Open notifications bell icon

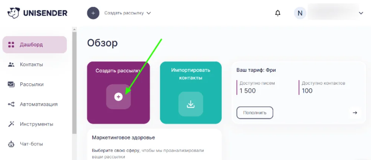point(278,13)
